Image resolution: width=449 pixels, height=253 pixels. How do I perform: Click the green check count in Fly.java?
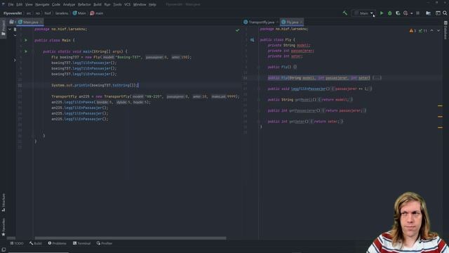[422, 31]
